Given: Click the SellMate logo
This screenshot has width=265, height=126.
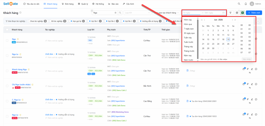Looking at the screenshot, I should click(x=11, y=4).
